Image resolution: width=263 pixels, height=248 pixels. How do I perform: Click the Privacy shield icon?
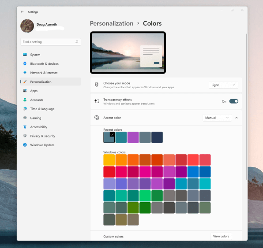[x=25, y=136]
